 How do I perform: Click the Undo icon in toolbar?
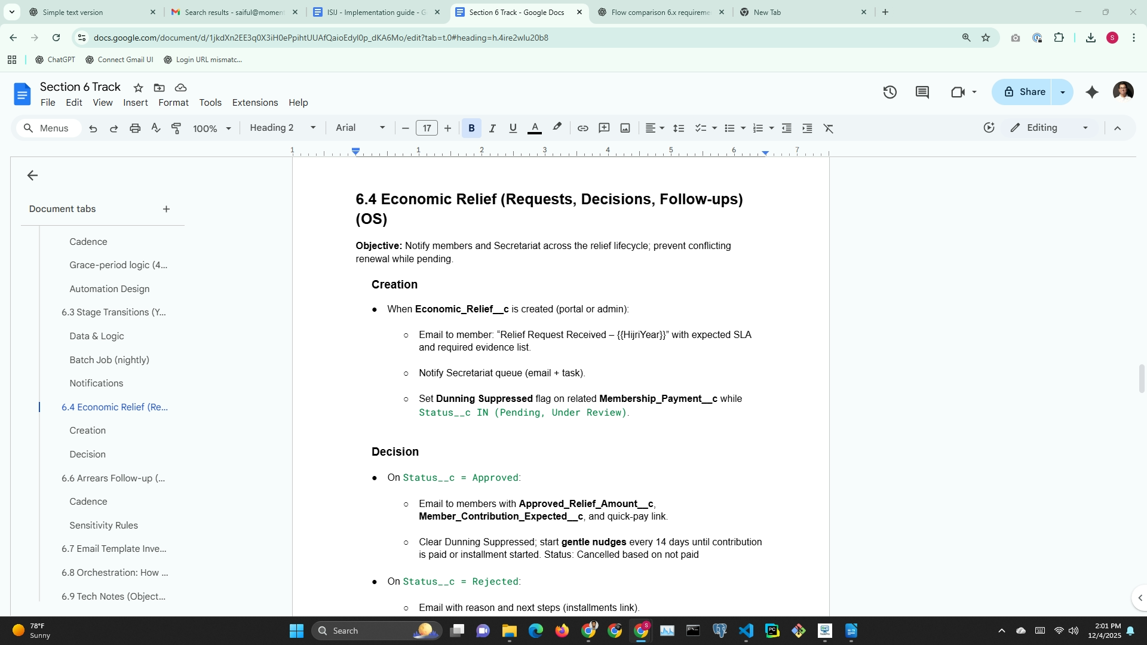[93, 128]
